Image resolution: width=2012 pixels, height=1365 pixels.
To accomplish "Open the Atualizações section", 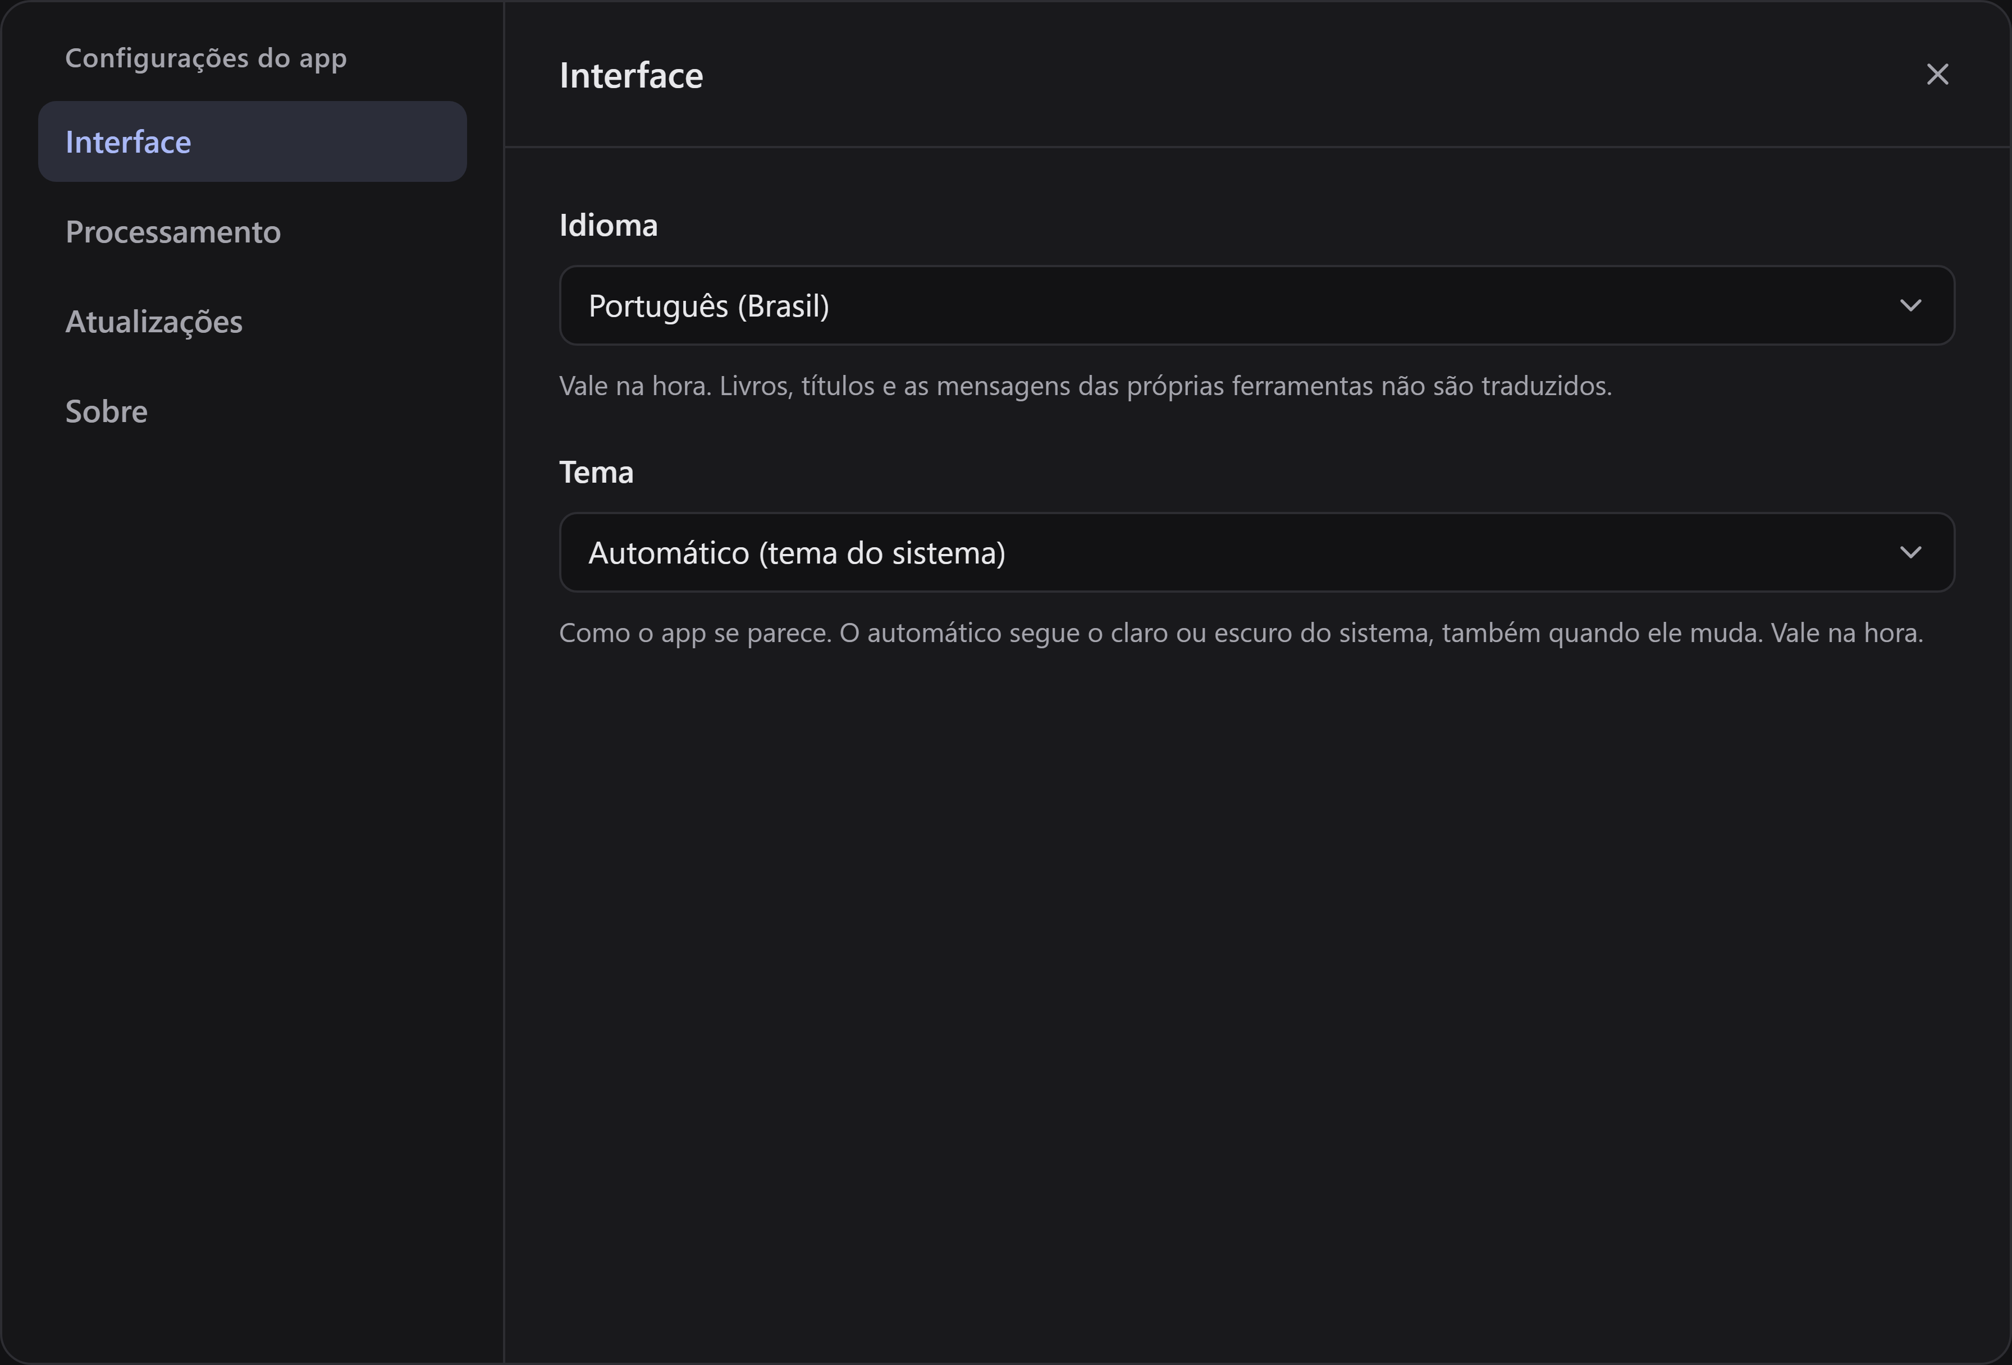I will pos(252,321).
